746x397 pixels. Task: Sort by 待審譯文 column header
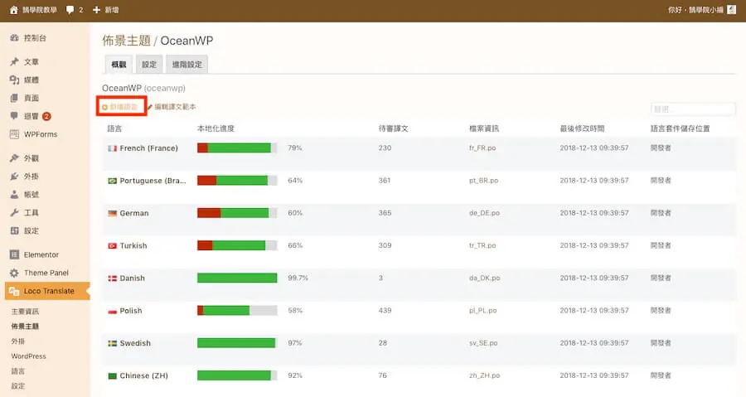click(393, 128)
